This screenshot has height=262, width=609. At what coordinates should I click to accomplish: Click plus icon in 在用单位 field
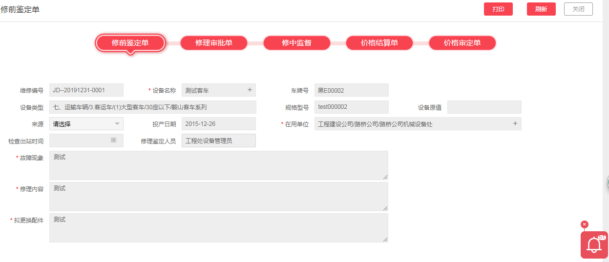pyautogui.click(x=515, y=124)
